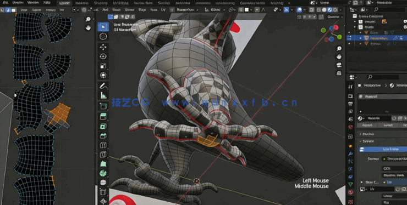The width and height of the screenshot is (407, 205).
Task: Select the Rotate tool in viewport toolbar
Action: tap(103, 56)
